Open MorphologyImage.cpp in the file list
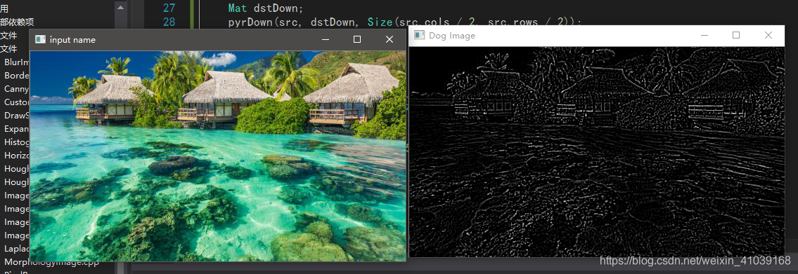 pos(51,262)
